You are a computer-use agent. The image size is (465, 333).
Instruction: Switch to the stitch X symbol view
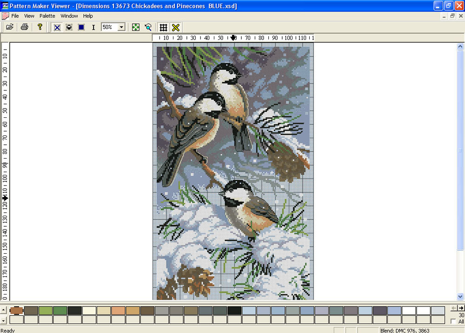[x=57, y=27]
